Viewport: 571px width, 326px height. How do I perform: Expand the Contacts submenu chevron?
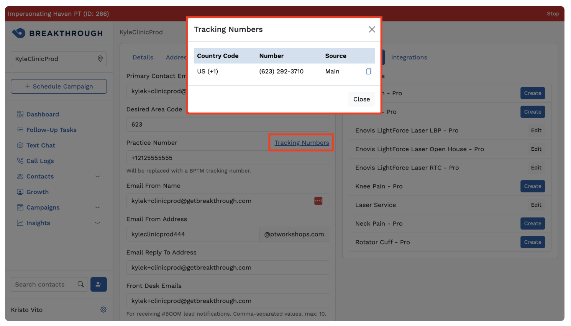[97, 176]
